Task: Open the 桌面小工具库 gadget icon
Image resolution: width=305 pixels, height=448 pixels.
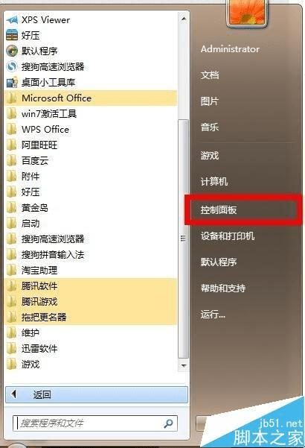Action: pyautogui.click(x=12, y=83)
